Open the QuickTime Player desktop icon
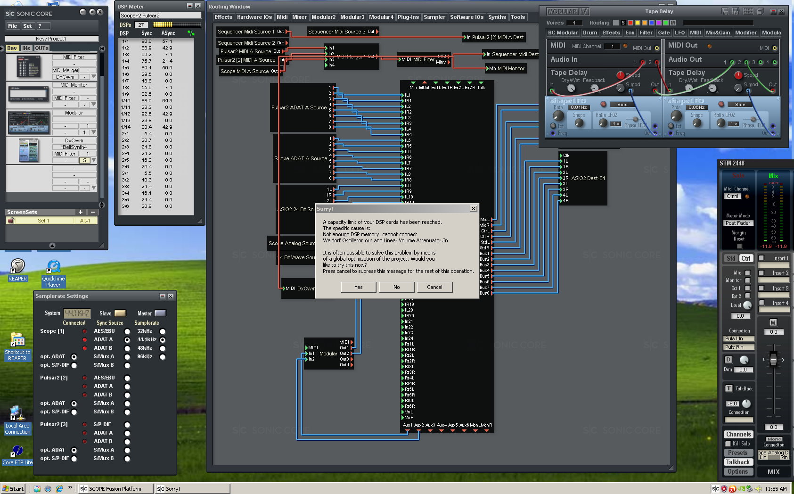 click(x=53, y=273)
